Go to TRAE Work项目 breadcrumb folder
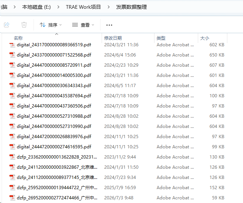243x203 pixels. tap(83, 7)
